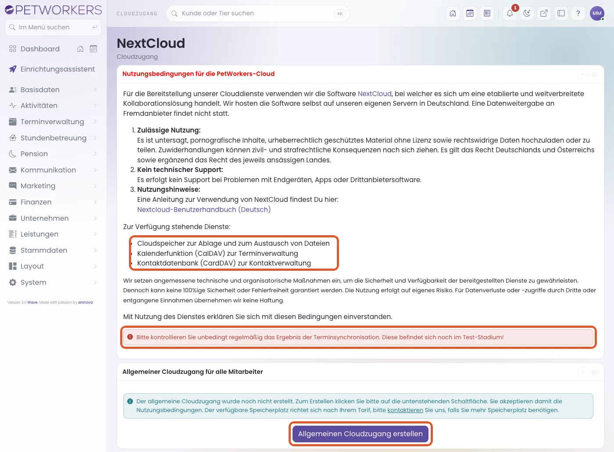Click the Cloudzugang subtitle under the heading
Image resolution: width=614 pixels, height=452 pixels.
click(x=137, y=57)
